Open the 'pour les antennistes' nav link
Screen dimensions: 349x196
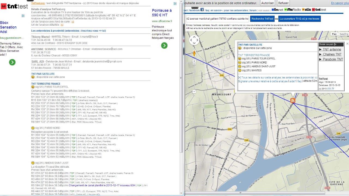(236, 10)
